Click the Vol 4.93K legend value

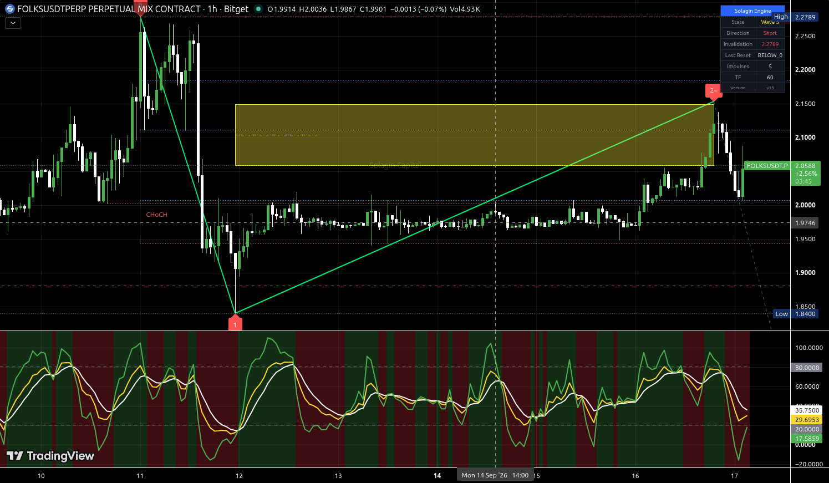pos(465,9)
